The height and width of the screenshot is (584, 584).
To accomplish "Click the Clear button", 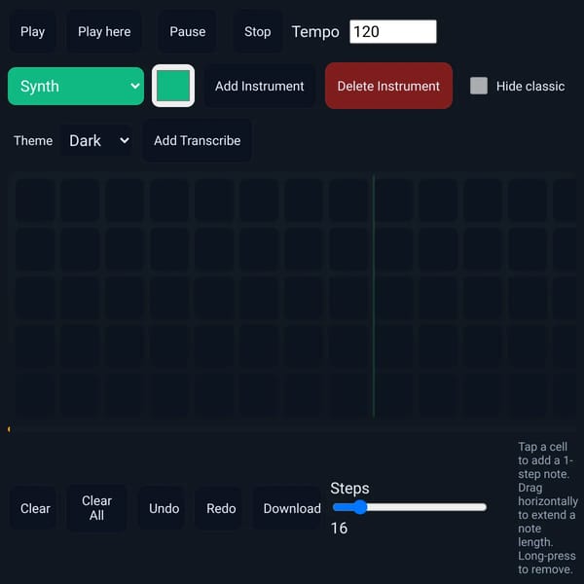I will (x=35, y=508).
